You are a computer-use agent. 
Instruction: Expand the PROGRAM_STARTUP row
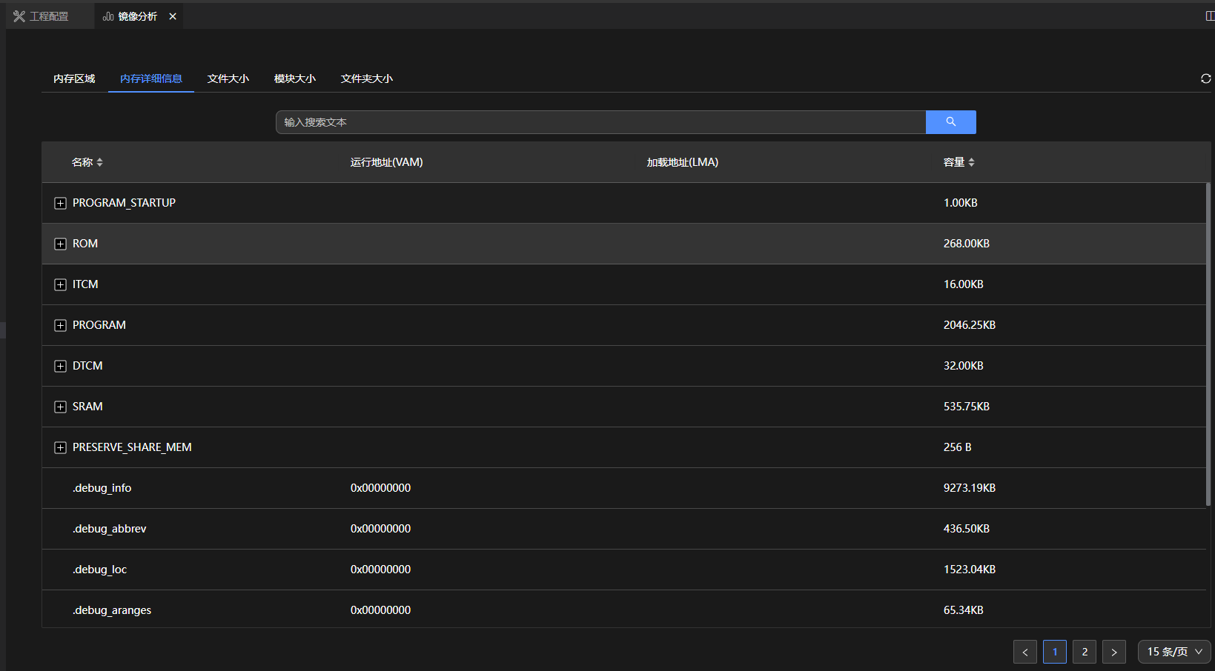coord(61,203)
